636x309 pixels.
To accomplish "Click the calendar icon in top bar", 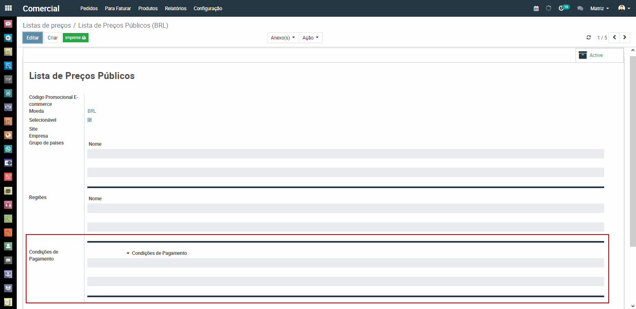I will [536, 9].
